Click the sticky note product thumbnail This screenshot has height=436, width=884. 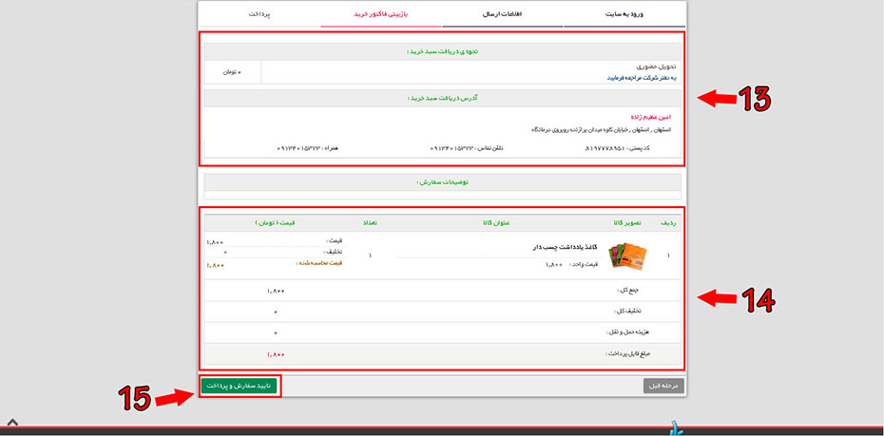tap(632, 256)
